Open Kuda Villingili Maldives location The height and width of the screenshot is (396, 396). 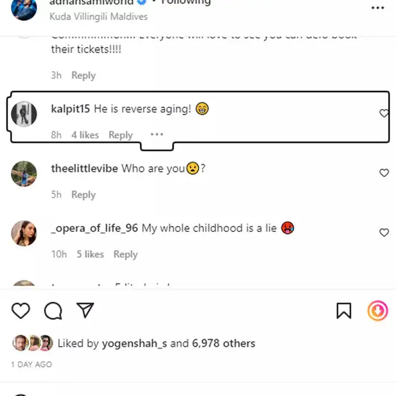coord(98,16)
